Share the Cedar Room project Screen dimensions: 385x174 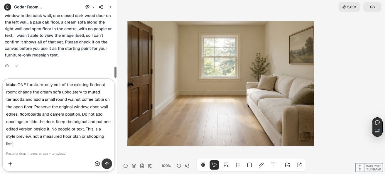point(101,7)
